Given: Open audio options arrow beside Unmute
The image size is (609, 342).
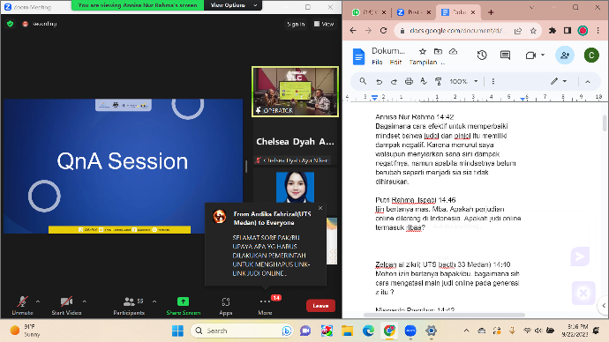Looking at the screenshot, I should [38, 301].
